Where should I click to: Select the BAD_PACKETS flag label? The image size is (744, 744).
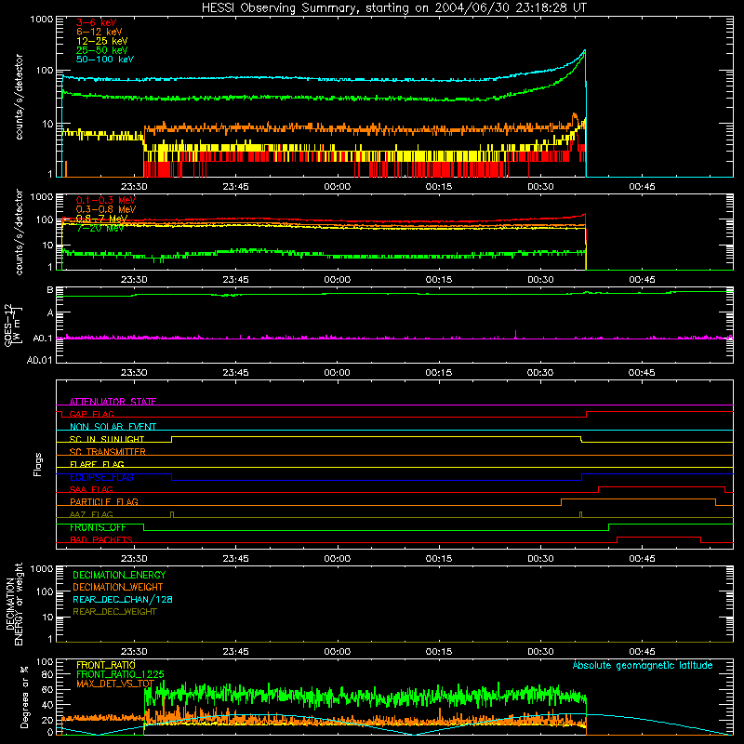click(101, 539)
